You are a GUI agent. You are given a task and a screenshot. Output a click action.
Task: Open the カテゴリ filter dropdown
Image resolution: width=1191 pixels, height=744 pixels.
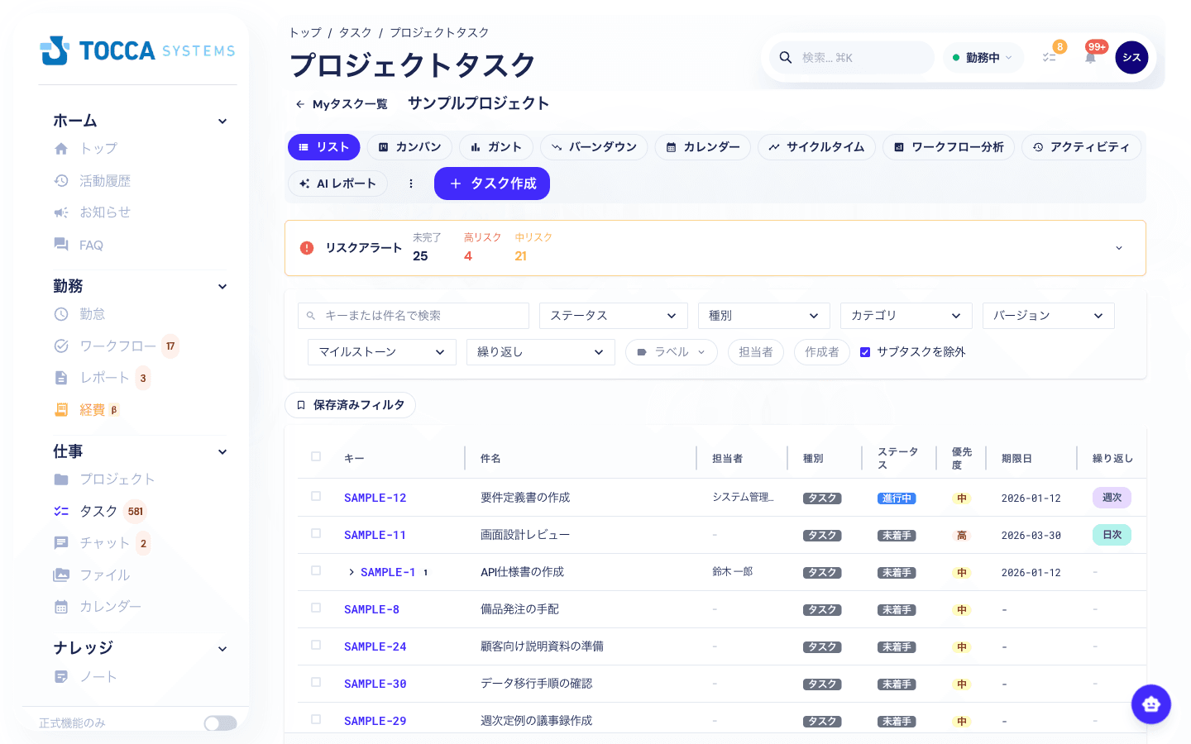click(x=906, y=316)
